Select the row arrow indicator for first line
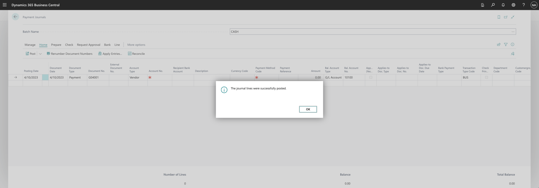This screenshot has width=539, height=188. pos(16,77)
